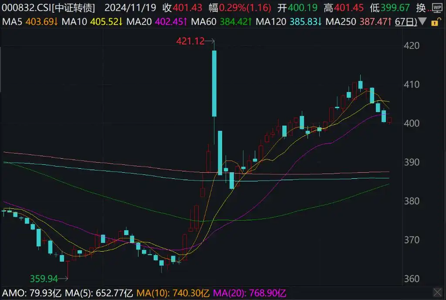Close the AMO indicator panel with X

(x=438, y=292)
